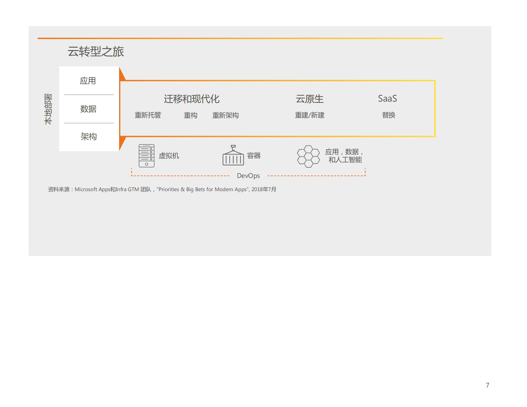Expand the SaaS column
Image resolution: width=527 pixels, height=407 pixels.
point(388,99)
